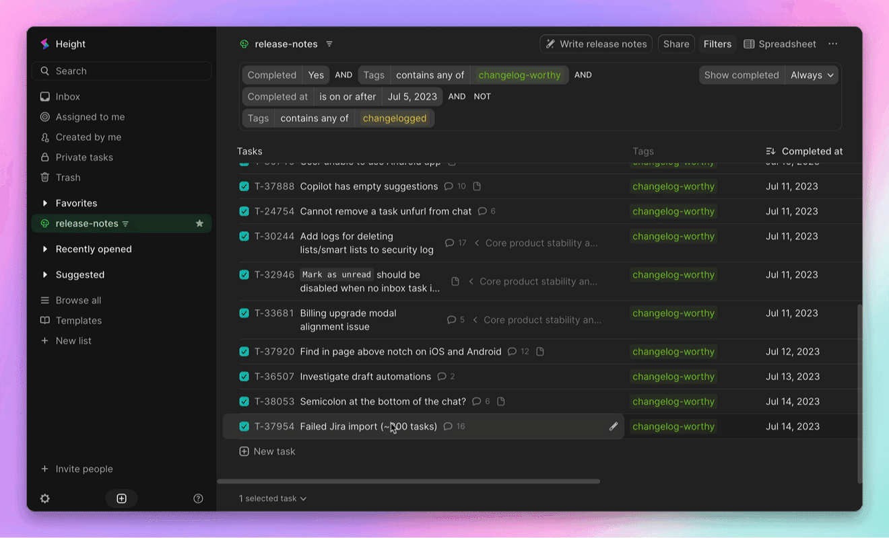Click the Height logo icon
Image resolution: width=889 pixels, height=538 pixels.
tap(44, 44)
